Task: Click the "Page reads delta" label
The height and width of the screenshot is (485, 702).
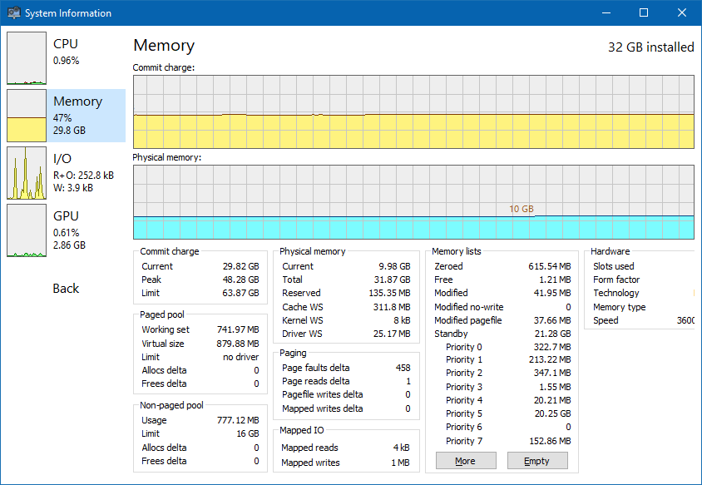Action: [315, 382]
